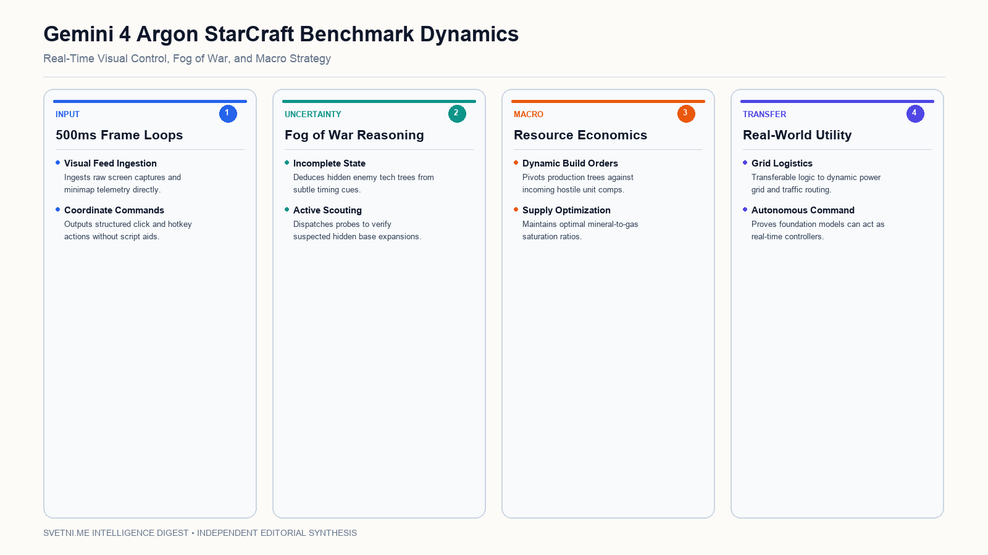Click the "UNCERTAINTY" category label
Screen dimensions: 988x555
(x=312, y=114)
